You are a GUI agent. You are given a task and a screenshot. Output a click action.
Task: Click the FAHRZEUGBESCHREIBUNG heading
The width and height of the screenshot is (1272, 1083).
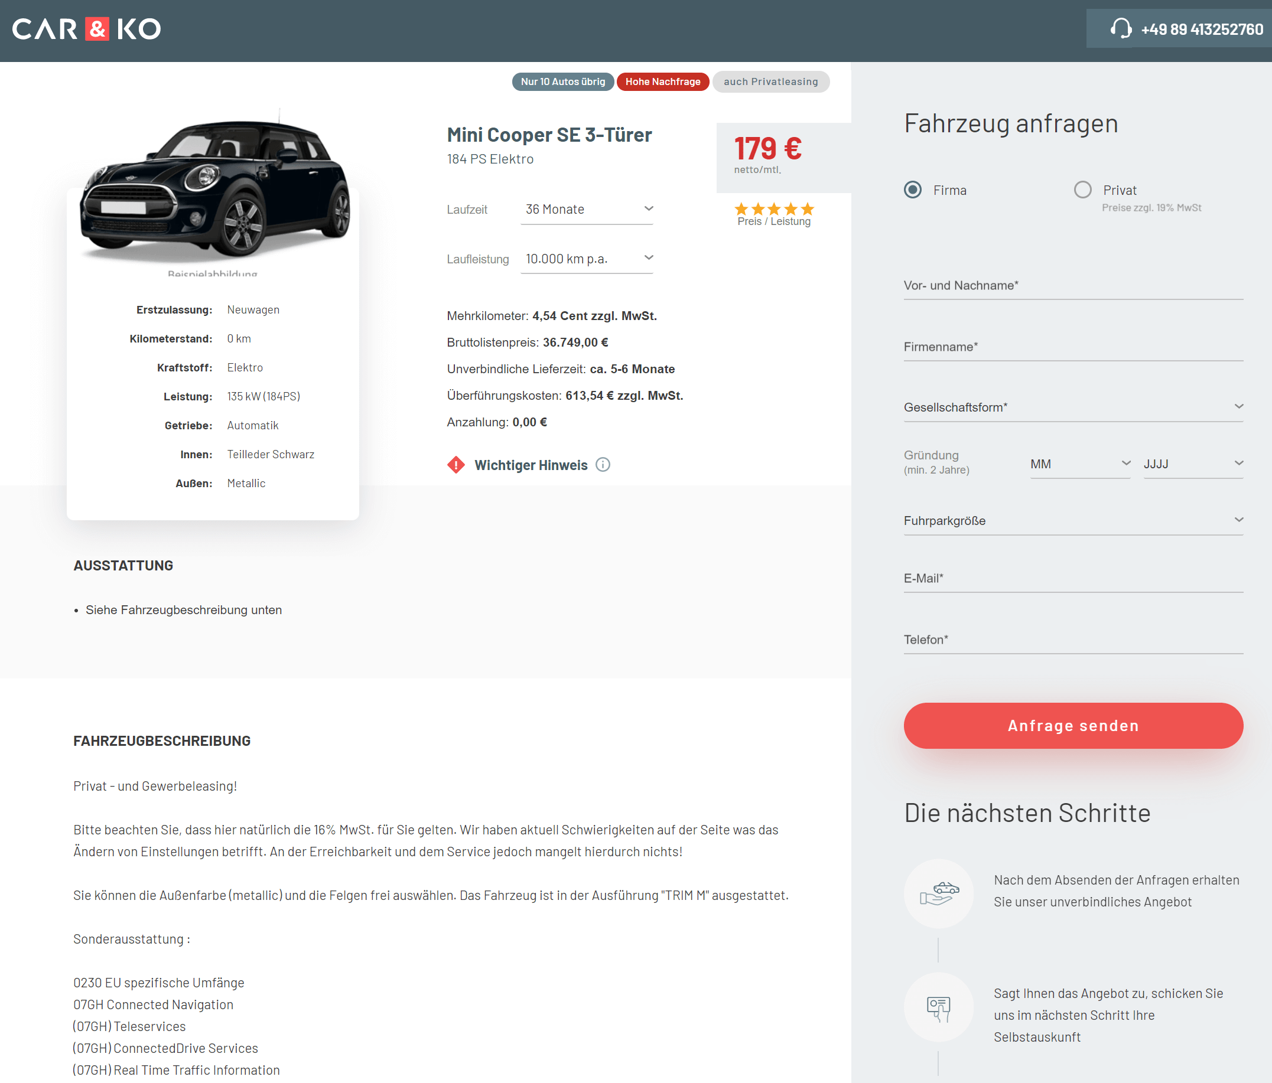coord(162,741)
